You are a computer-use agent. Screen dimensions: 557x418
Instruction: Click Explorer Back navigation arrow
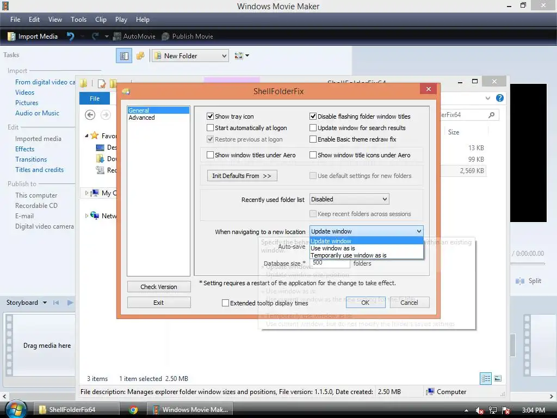coord(90,115)
